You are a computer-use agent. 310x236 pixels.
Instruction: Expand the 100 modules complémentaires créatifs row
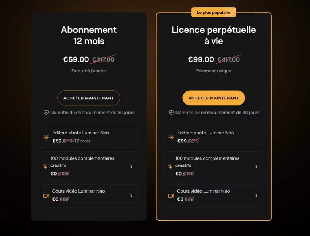[x=131, y=166]
